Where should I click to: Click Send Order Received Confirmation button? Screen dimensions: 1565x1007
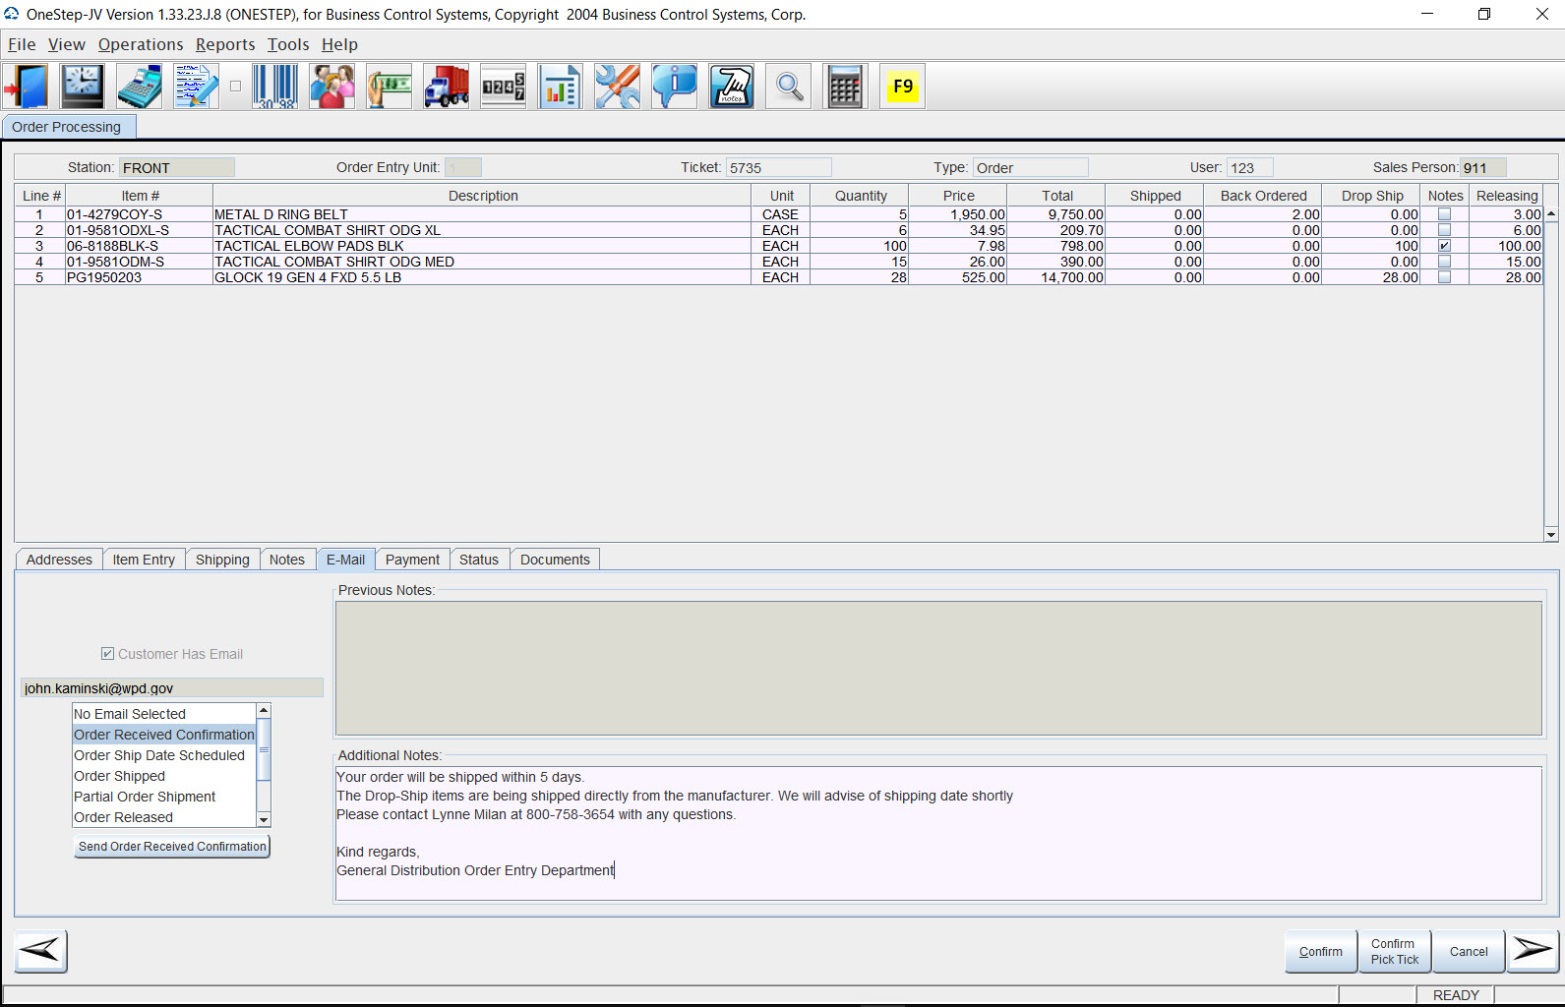click(x=172, y=847)
